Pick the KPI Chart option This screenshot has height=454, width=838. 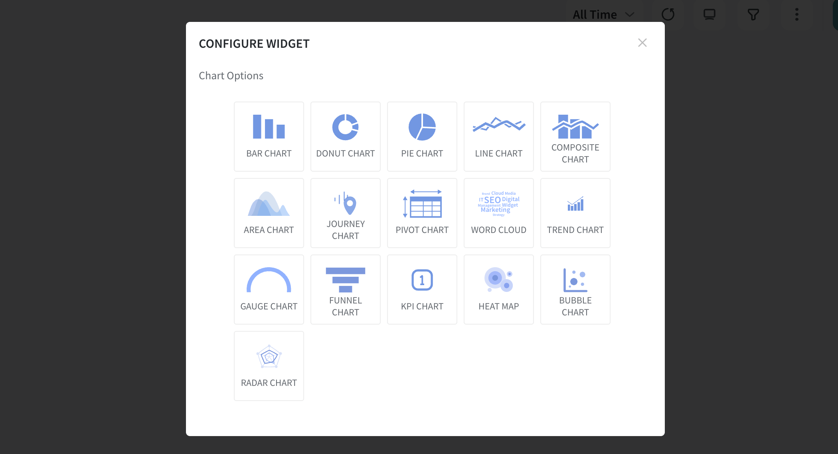click(x=422, y=290)
